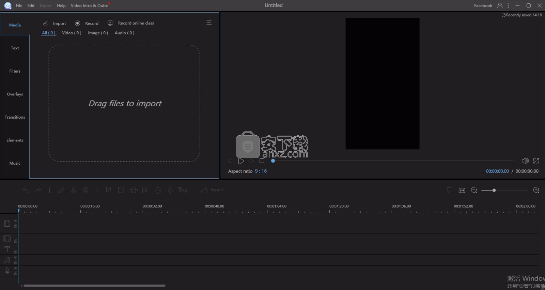Show All (0) media files
Viewport: 545px width, 290px height.
(49, 33)
